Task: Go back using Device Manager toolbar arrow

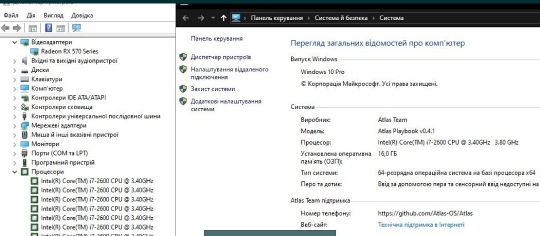Action: 5,28
